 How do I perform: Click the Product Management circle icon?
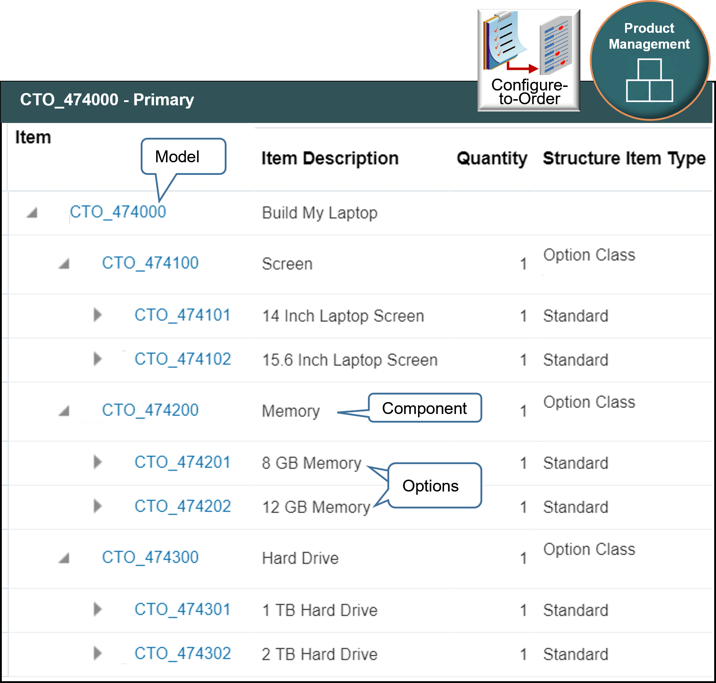pos(649,61)
